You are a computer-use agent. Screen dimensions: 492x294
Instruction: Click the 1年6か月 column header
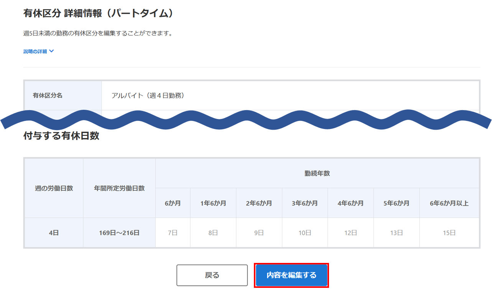point(213,203)
